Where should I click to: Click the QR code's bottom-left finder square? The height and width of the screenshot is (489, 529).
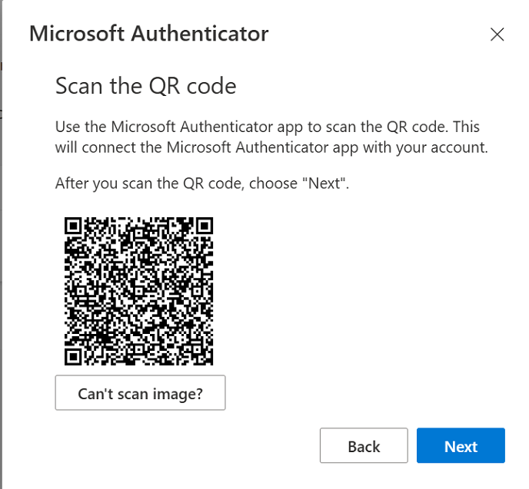pyautogui.click(x=74, y=355)
